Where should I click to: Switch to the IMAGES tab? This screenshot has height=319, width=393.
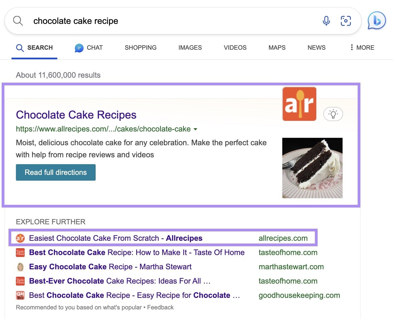point(190,47)
